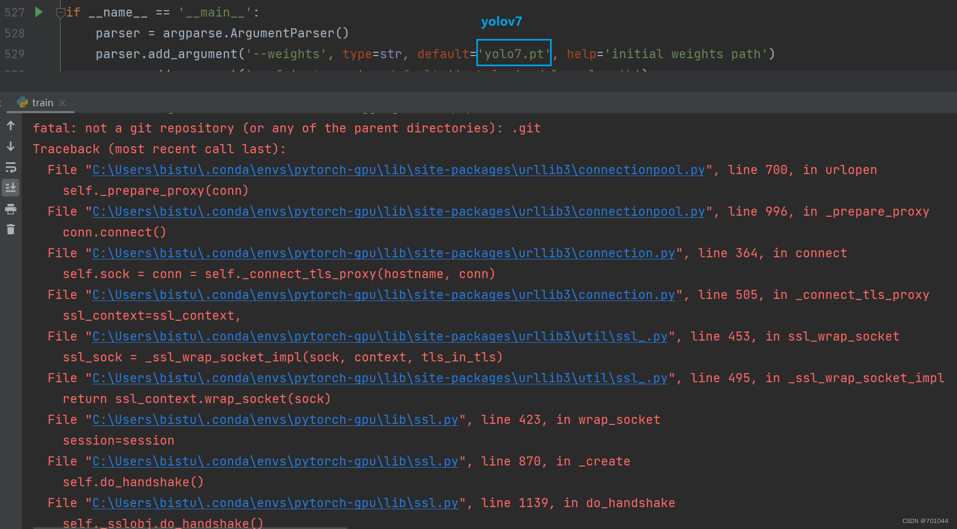The width and height of the screenshot is (957, 529).
Task: Open connection.py link at line 364
Action: (x=383, y=253)
